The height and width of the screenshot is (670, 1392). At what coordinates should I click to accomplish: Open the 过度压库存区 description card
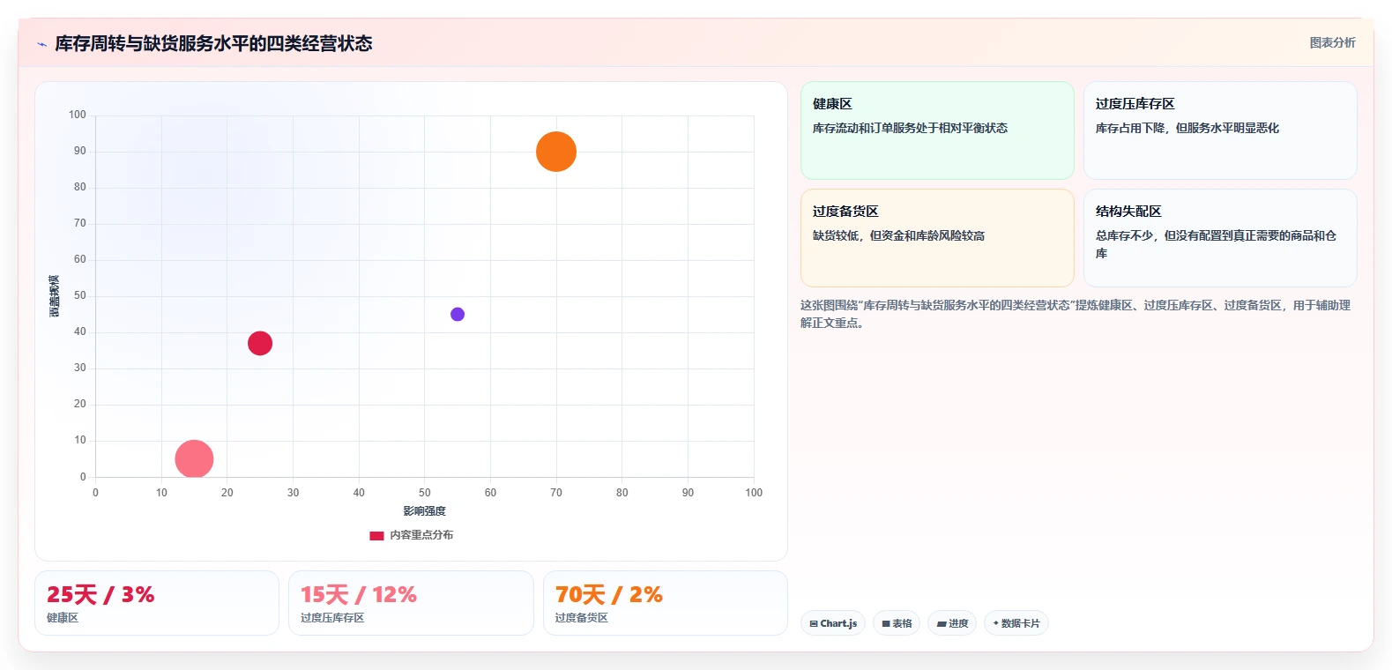[x=1220, y=130]
